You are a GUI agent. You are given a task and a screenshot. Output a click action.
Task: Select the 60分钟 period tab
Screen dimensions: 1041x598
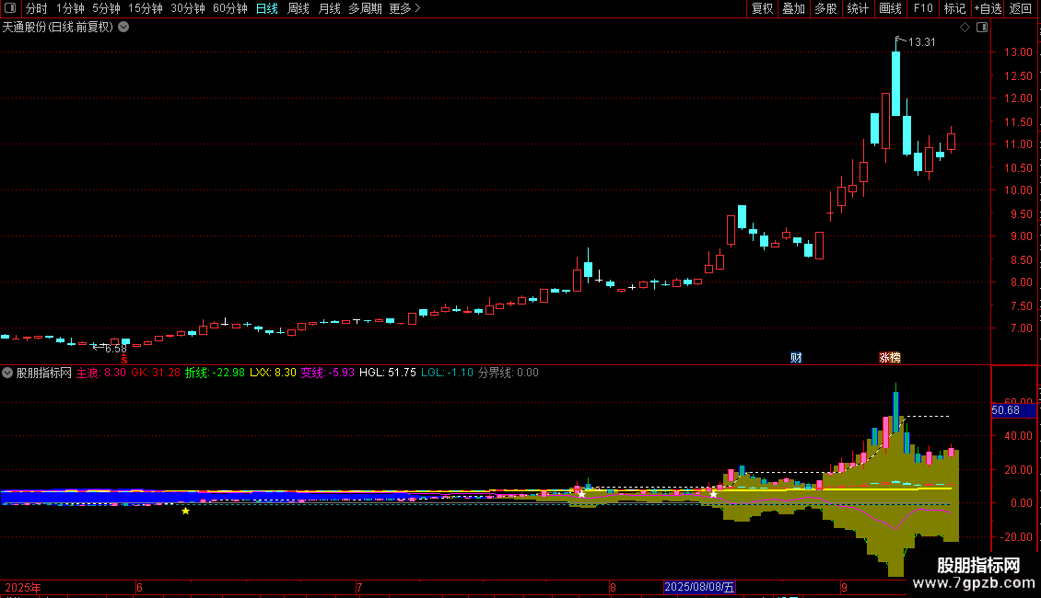(x=230, y=8)
